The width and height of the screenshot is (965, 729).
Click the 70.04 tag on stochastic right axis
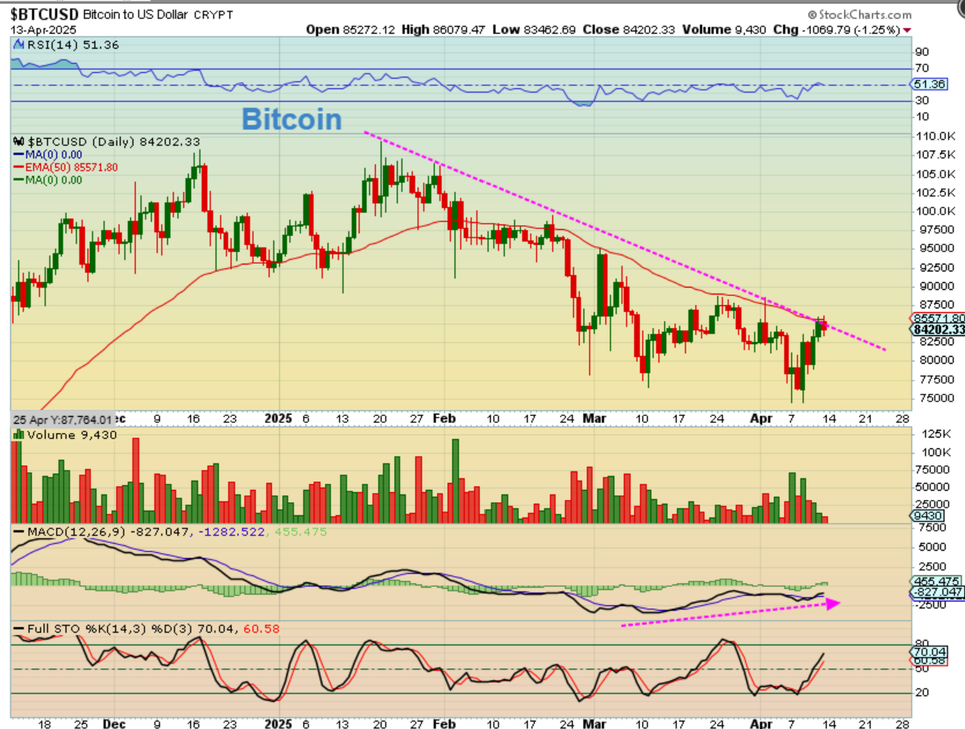pyautogui.click(x=930, y=651)
